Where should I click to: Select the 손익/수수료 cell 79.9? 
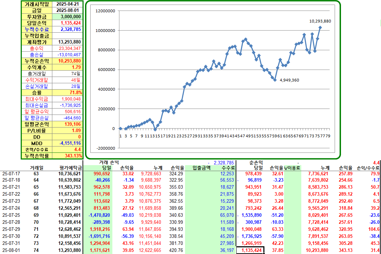375,174
